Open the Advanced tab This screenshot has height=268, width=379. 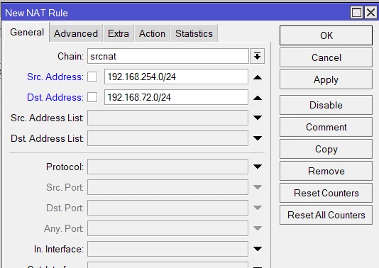point(76,33)
